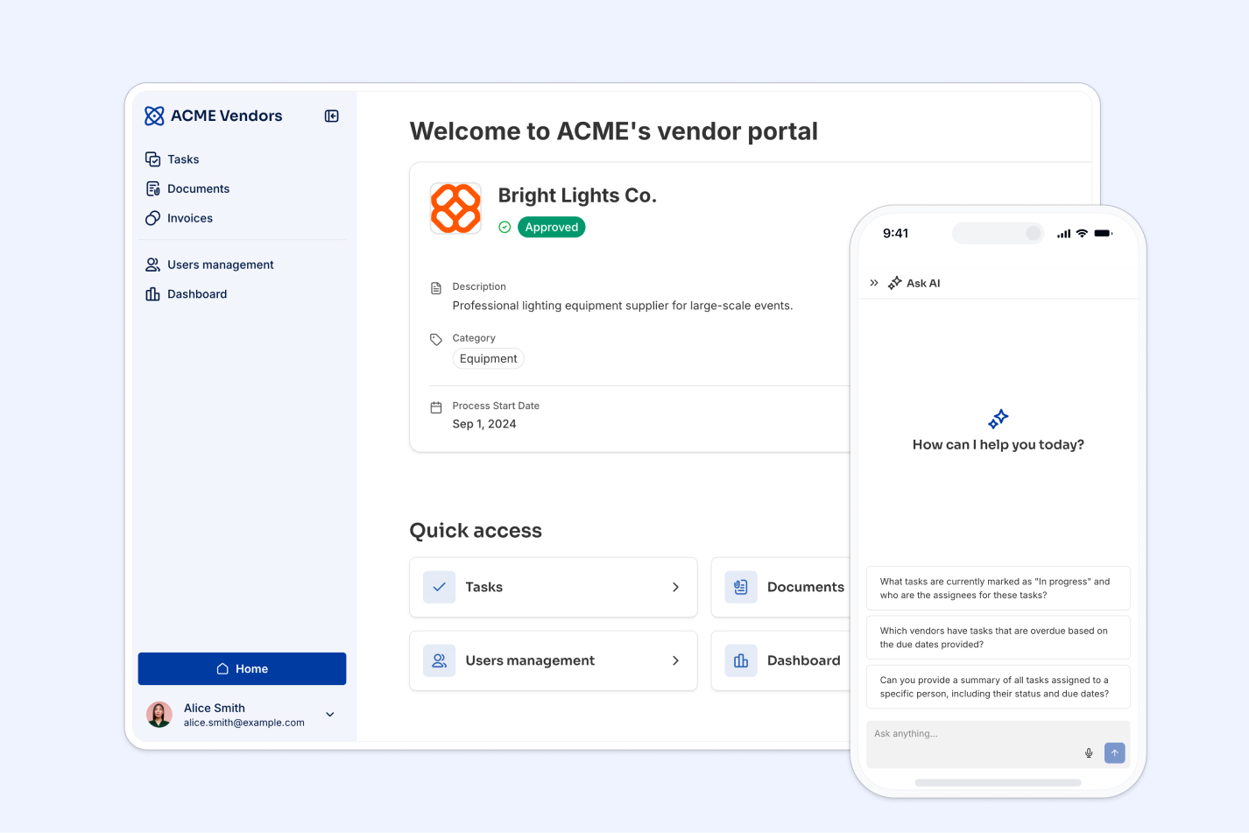Click the Equipment category chip
This screenshot has width=1249, height=833.
pyautogui.click(x=488, y=358)
